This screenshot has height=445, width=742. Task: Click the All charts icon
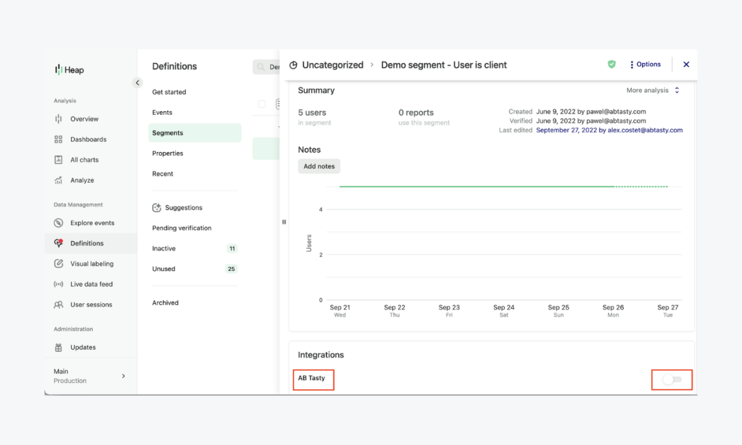(59, 160)
